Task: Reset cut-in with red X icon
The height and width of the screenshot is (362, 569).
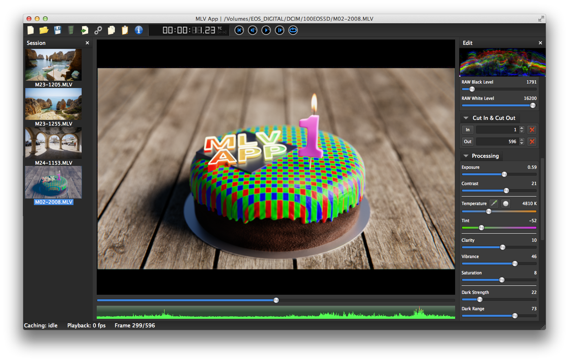Action: pos(532,130)
